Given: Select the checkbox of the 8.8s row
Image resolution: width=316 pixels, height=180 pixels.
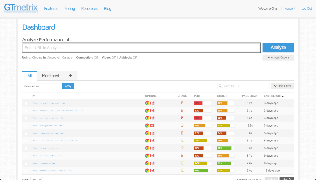Looking at the screenshot, I should tap(26, 118).
